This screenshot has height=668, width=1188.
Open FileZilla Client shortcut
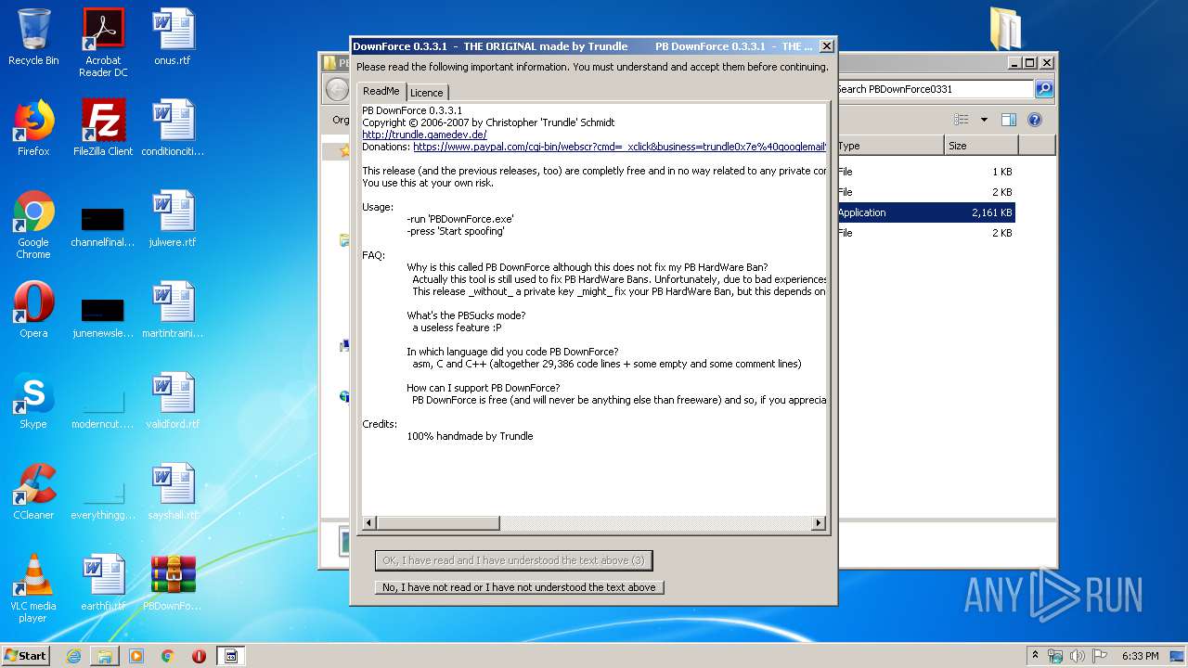point(103,128)
